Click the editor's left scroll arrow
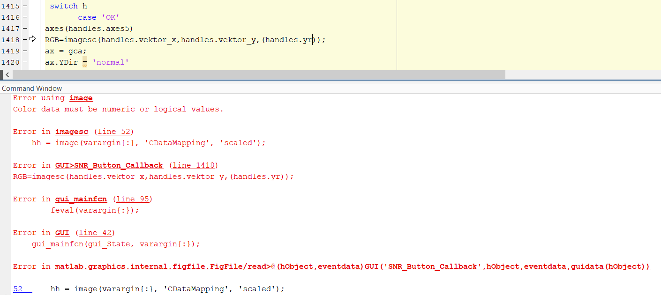661x295 pixels. point(7,75)
